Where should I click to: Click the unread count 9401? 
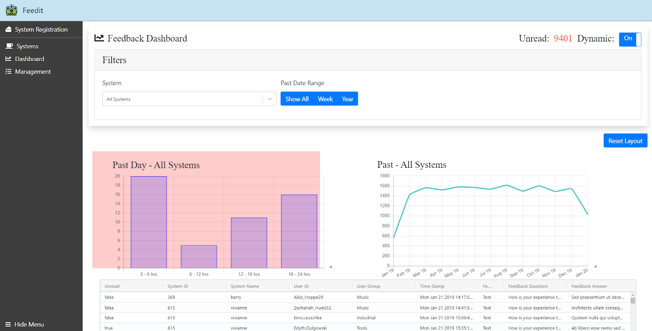(563, 38)
